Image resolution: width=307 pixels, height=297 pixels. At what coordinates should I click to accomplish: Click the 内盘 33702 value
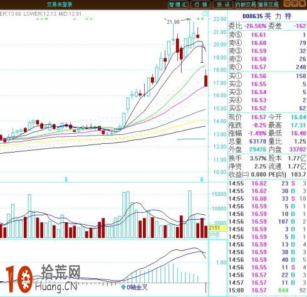pos(298,149)
